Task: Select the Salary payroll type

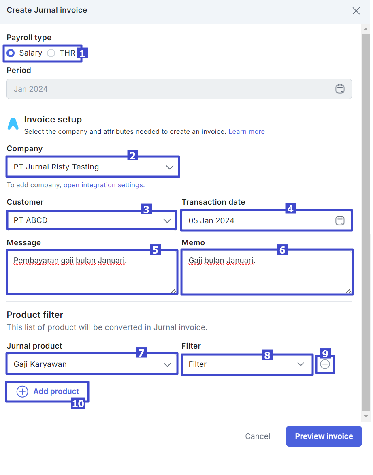Action: tap(11, 53)
